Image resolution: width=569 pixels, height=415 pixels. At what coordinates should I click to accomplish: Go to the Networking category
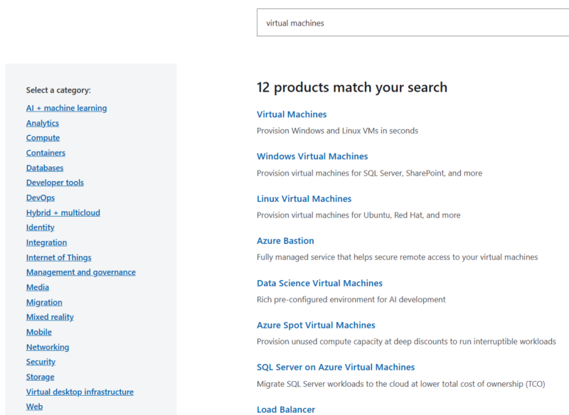pyautogui.click(x=48, y=347)
